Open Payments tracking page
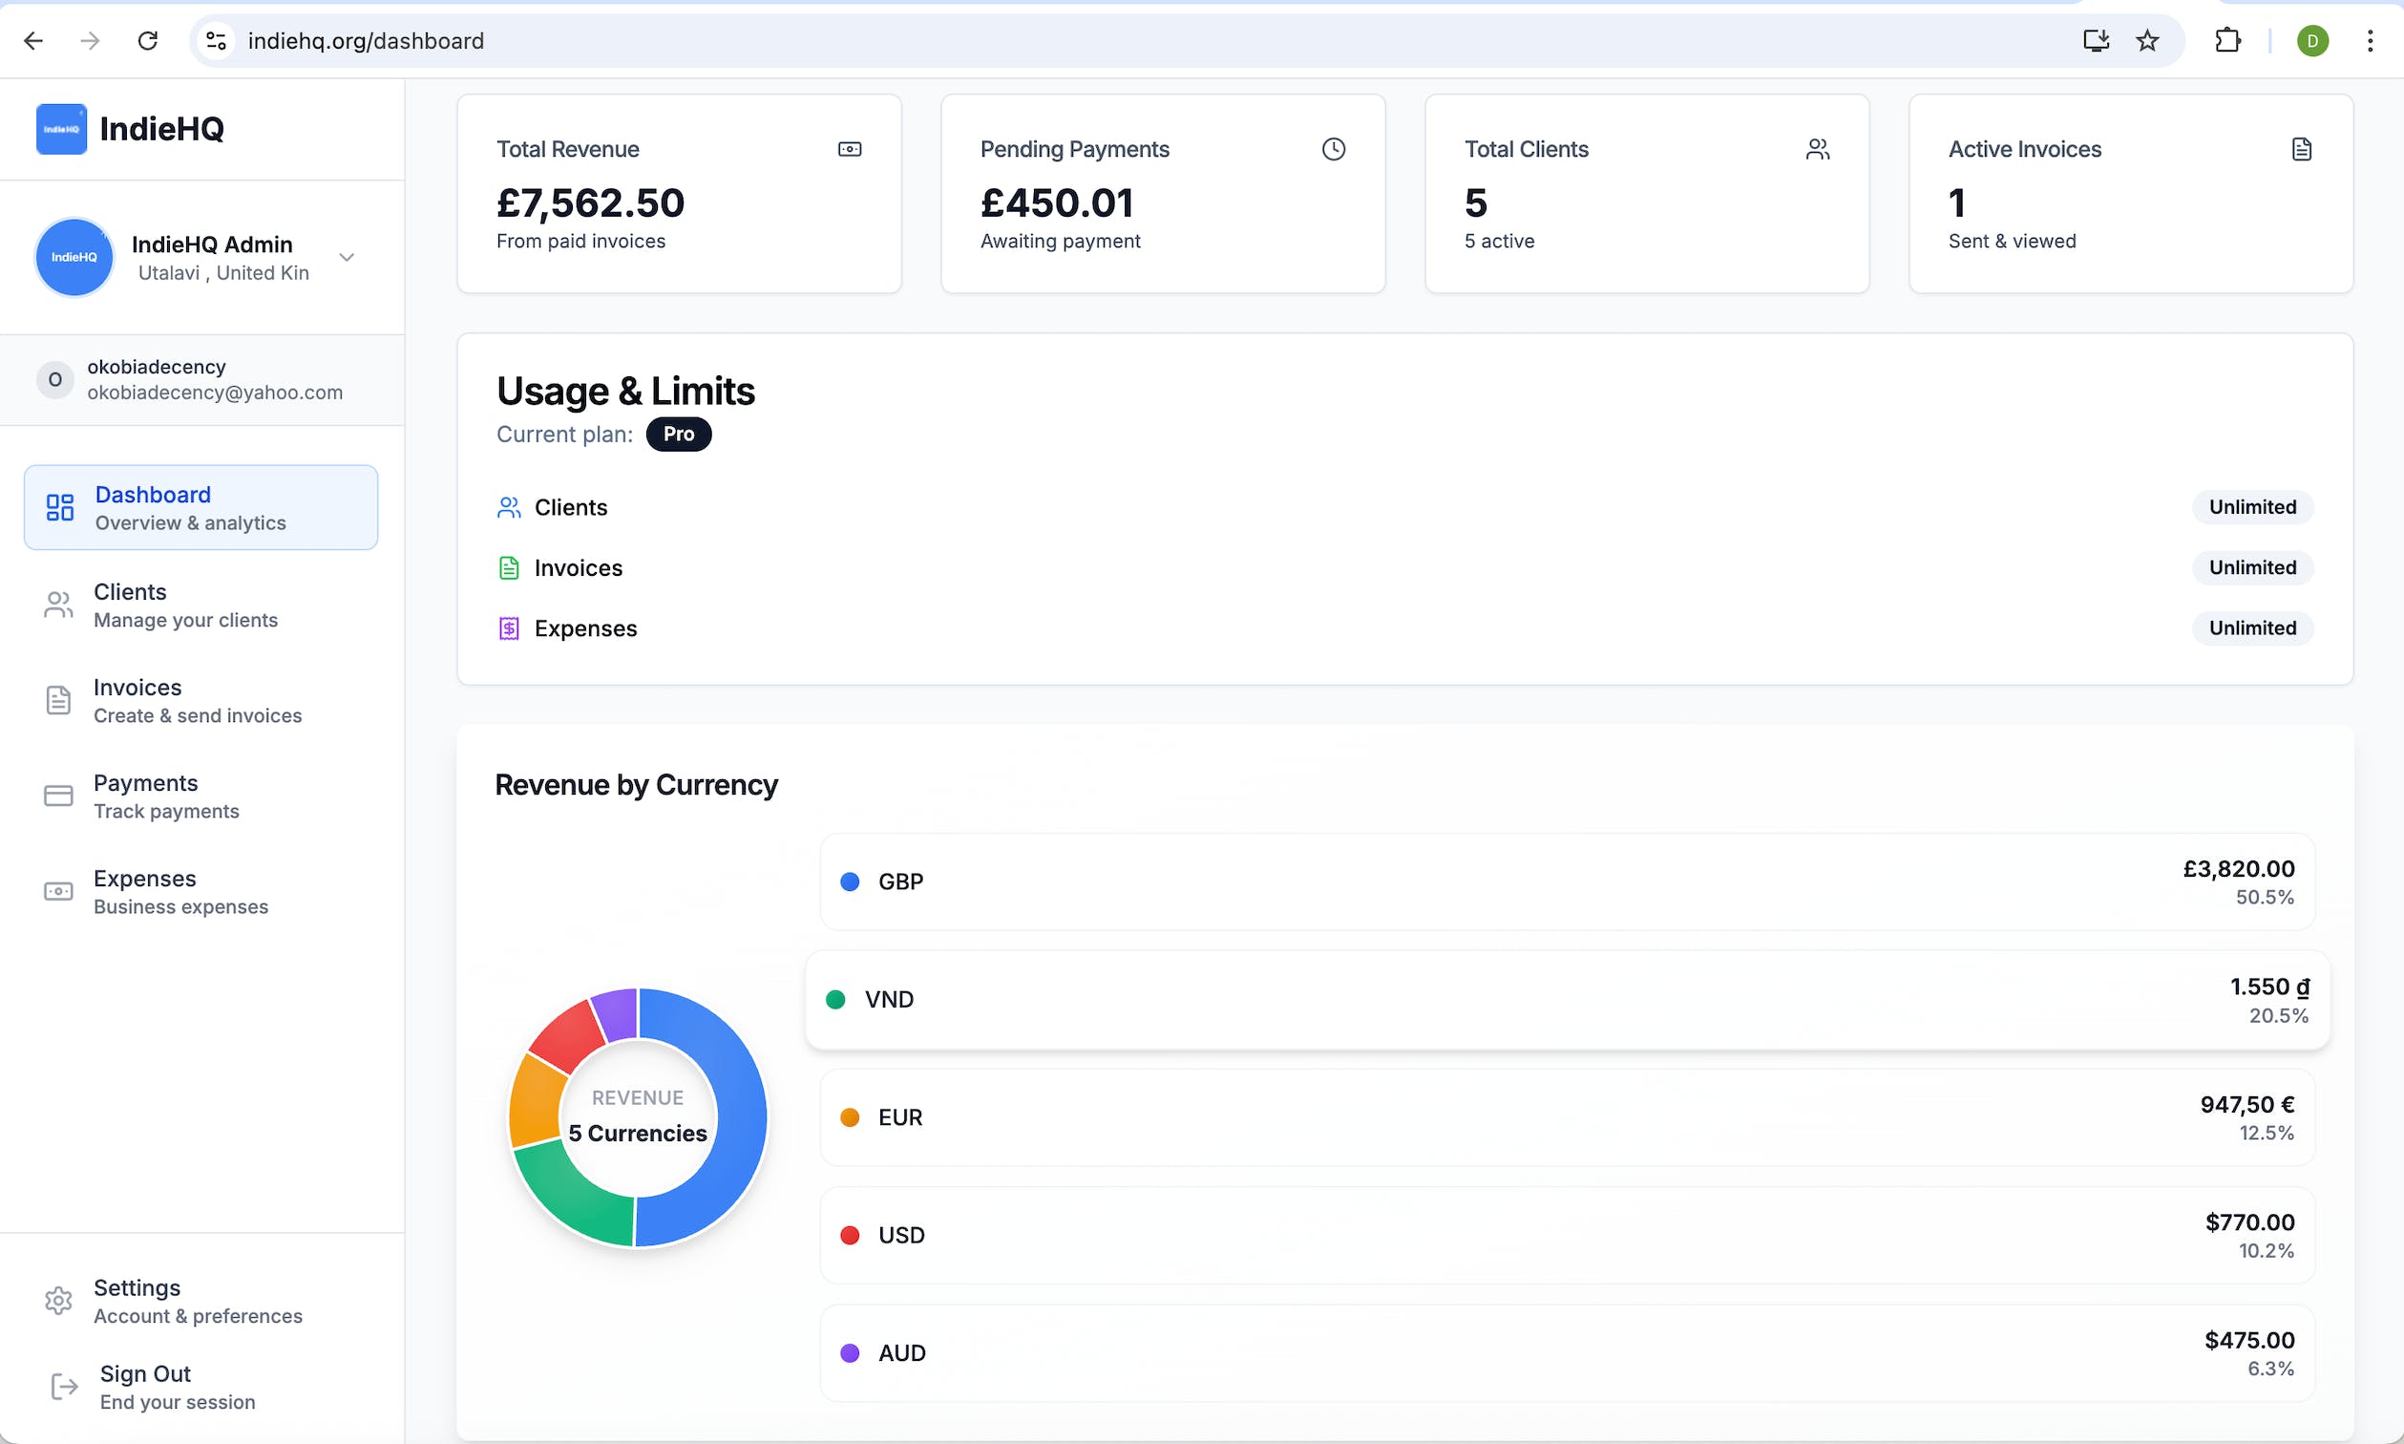The height and width of the screenshot is (1444, 2404). (165, 796)
